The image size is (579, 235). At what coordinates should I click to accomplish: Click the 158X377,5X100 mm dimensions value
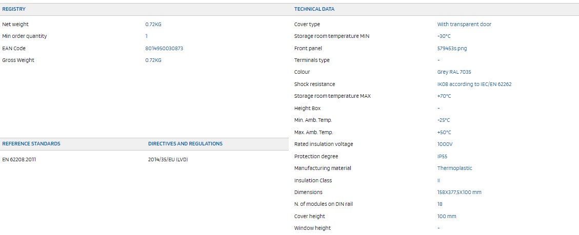(x=460, y=192)
